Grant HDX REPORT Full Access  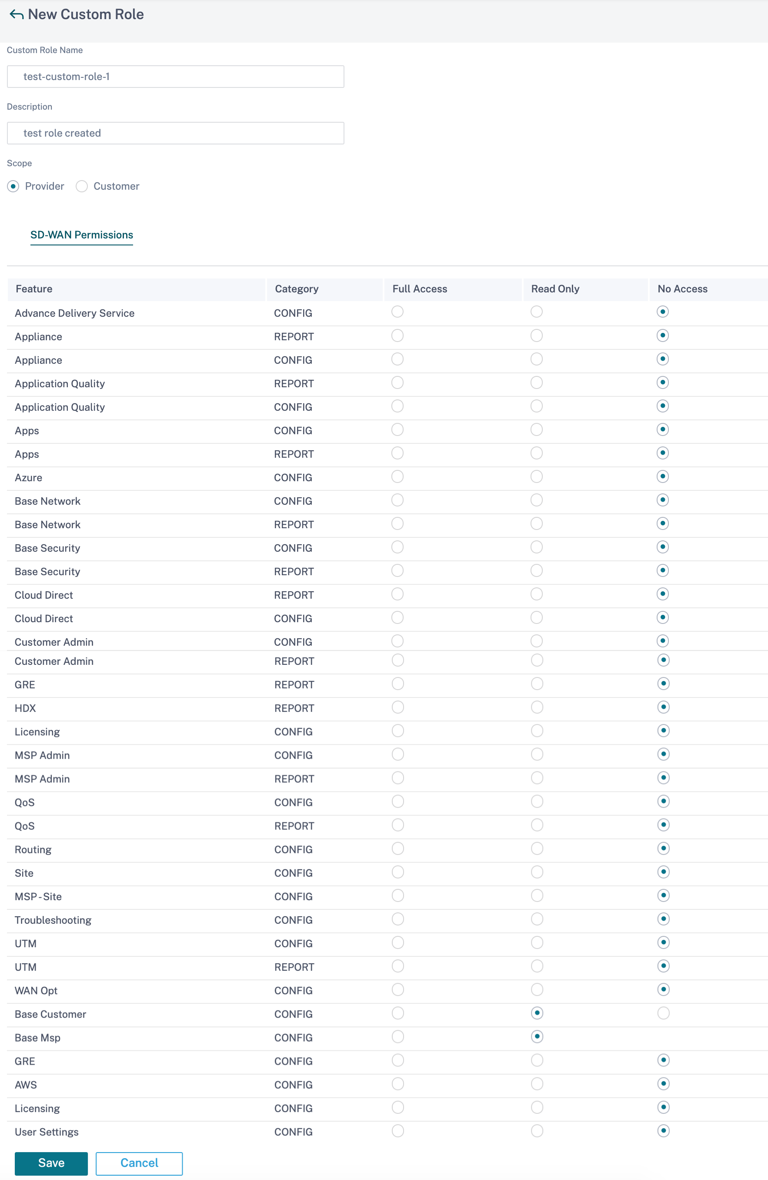pos(398,707)
